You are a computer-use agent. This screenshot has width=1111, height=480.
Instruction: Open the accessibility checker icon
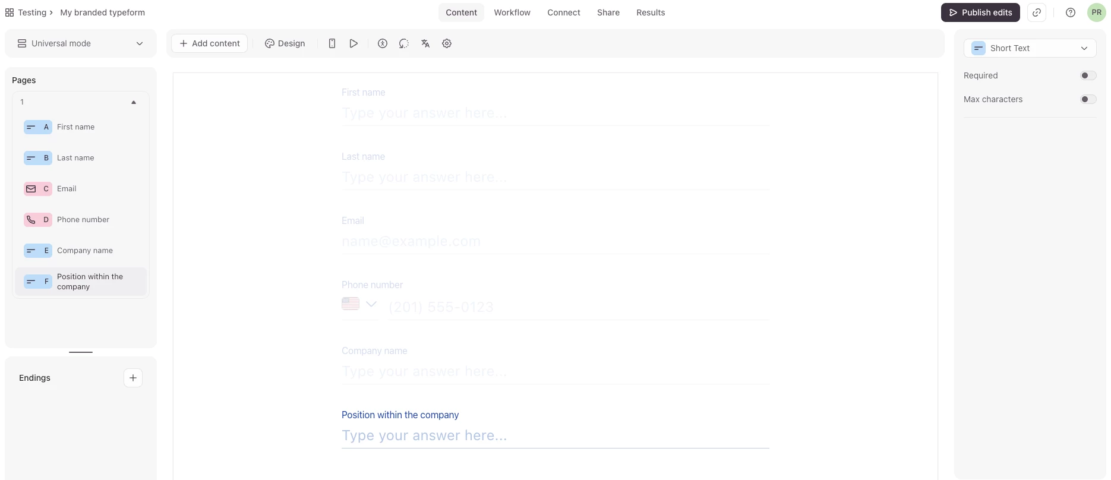coord(383,43)
